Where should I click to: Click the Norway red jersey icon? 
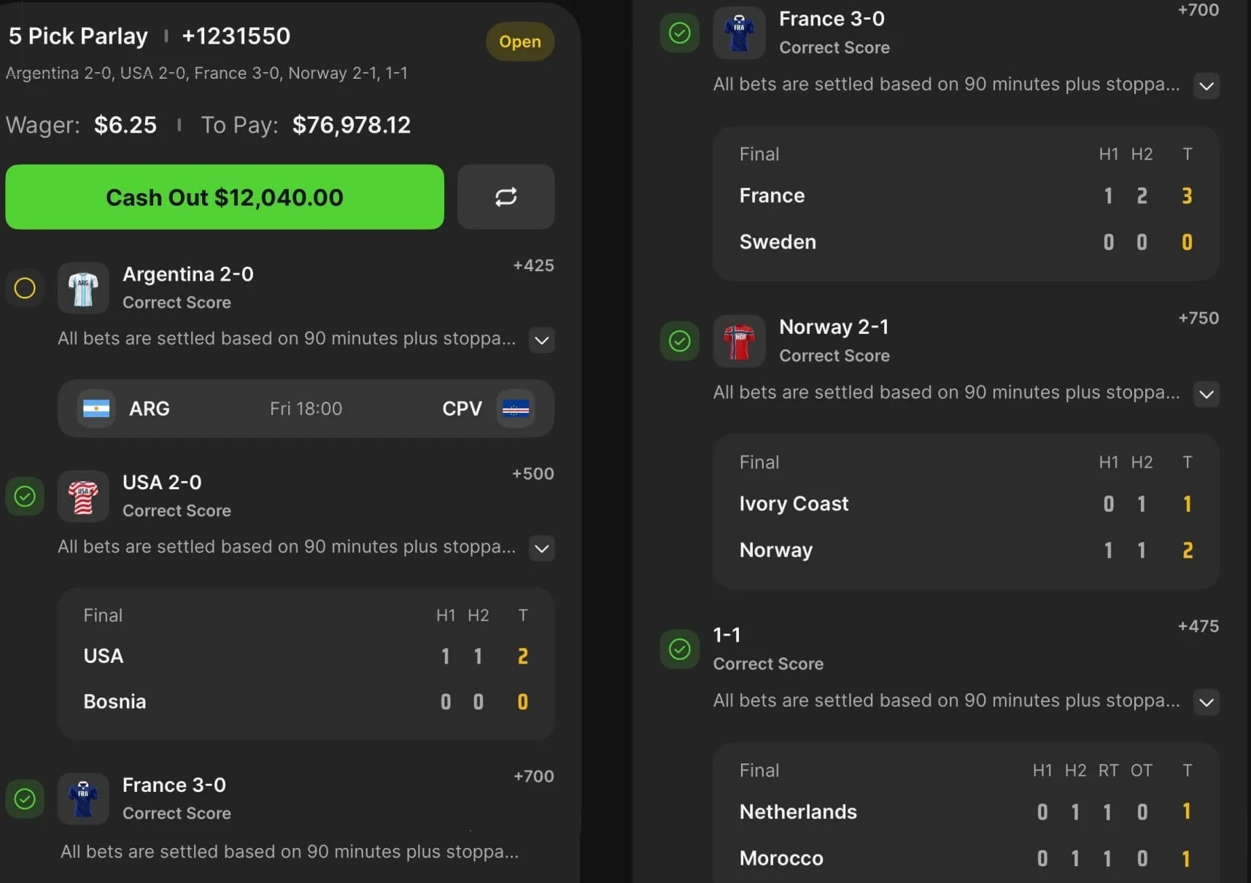[739, 341]
